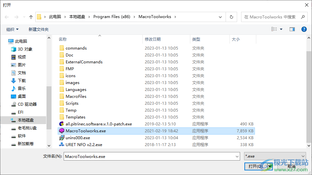Image resolution: width=312 pixels, height=175 pixels.
Task: Go back using the back arrow
Action: point(7,17)
